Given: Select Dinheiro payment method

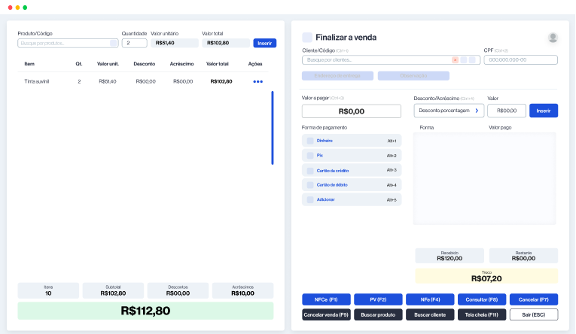Looking at the screenshot, I should click(x=352, y=141).
